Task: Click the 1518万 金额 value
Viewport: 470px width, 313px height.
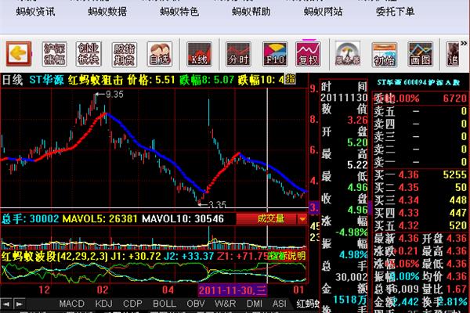Action: coord(350,299)
